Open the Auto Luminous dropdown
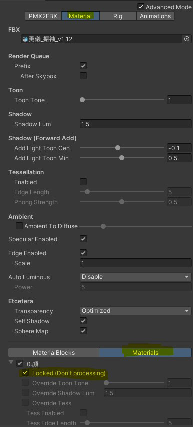The height and width of the screenshot is (427, 193). (x=136, y=277)
